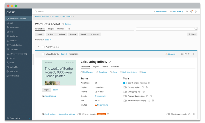Enable Caching (nginx) toggle

[125, 87]
